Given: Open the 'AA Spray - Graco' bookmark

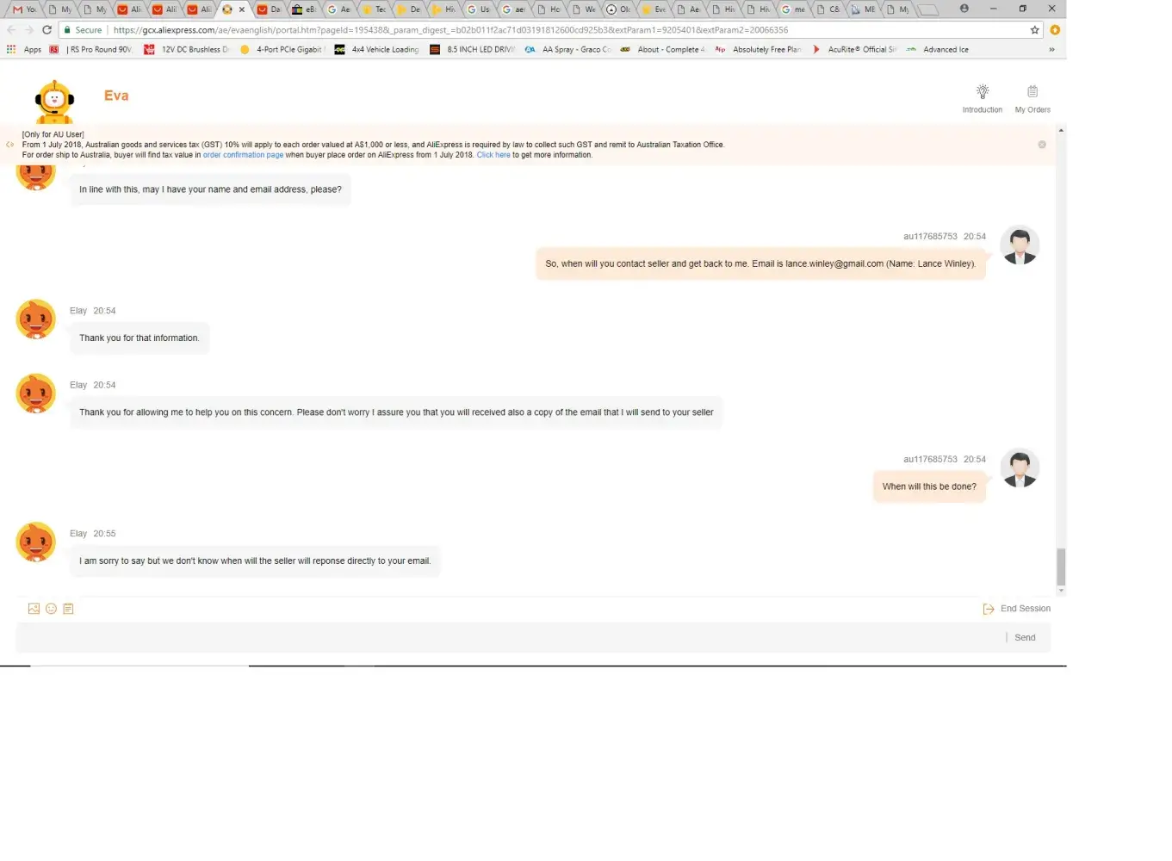Looking at the screenshot, I should tap(567, 49).
